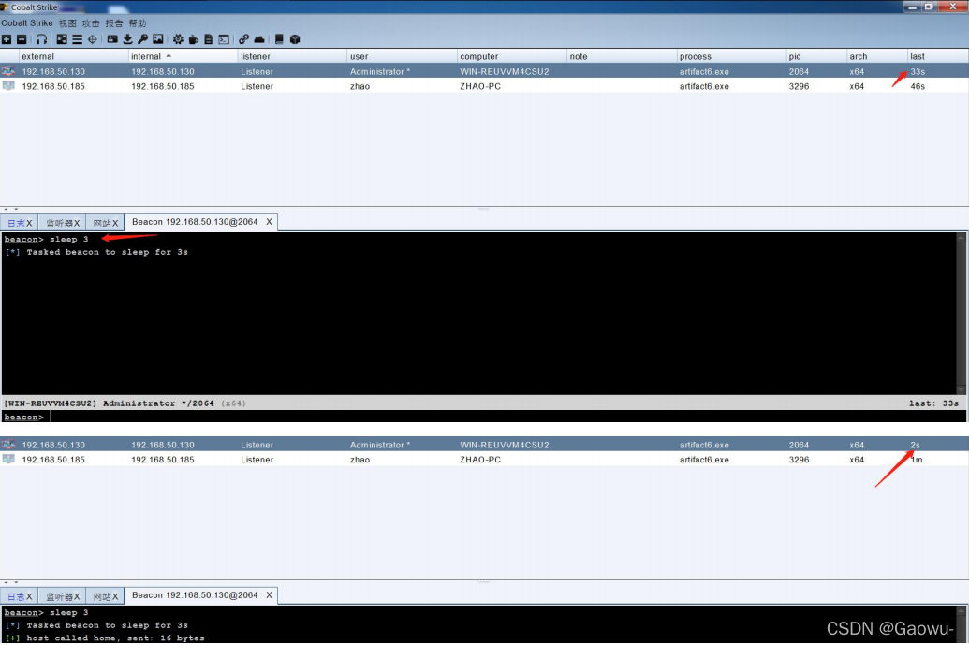Sort sessions by the external column header
This screenshot has height=645, width=969.
point(73,56)
